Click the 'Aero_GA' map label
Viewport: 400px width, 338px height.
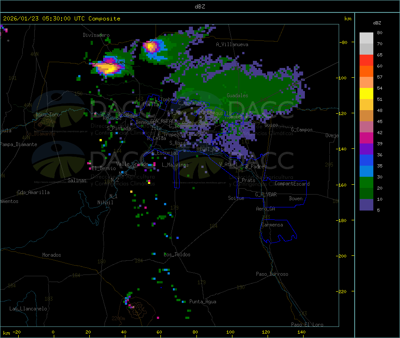266,209
